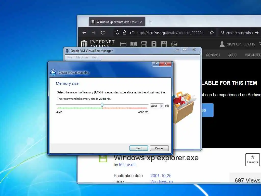Click the browser back arrow
Image resolution: width=261 pixels, height=196 pixels.
point(84,33)
